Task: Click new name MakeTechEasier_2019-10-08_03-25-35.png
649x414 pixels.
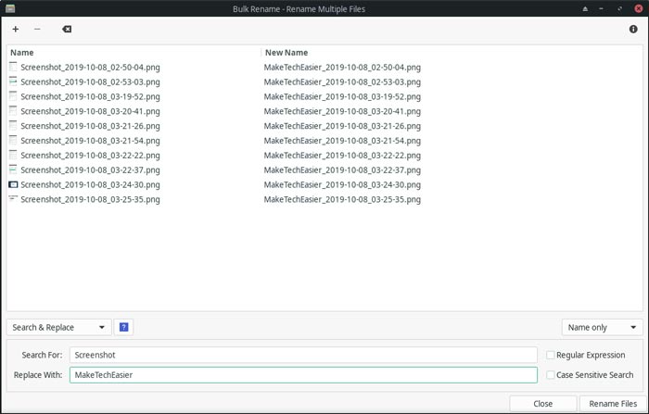Action: [342, 199]
